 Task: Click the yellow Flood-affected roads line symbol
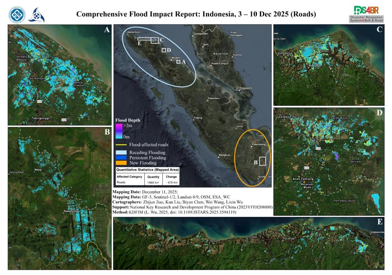121,145
